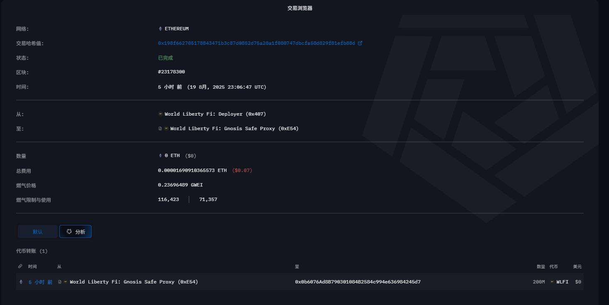Click the WLFI token icon

(552, 282)
